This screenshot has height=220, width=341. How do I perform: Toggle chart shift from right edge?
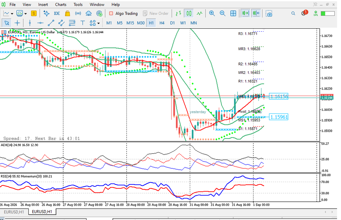[x=256, y=13]
